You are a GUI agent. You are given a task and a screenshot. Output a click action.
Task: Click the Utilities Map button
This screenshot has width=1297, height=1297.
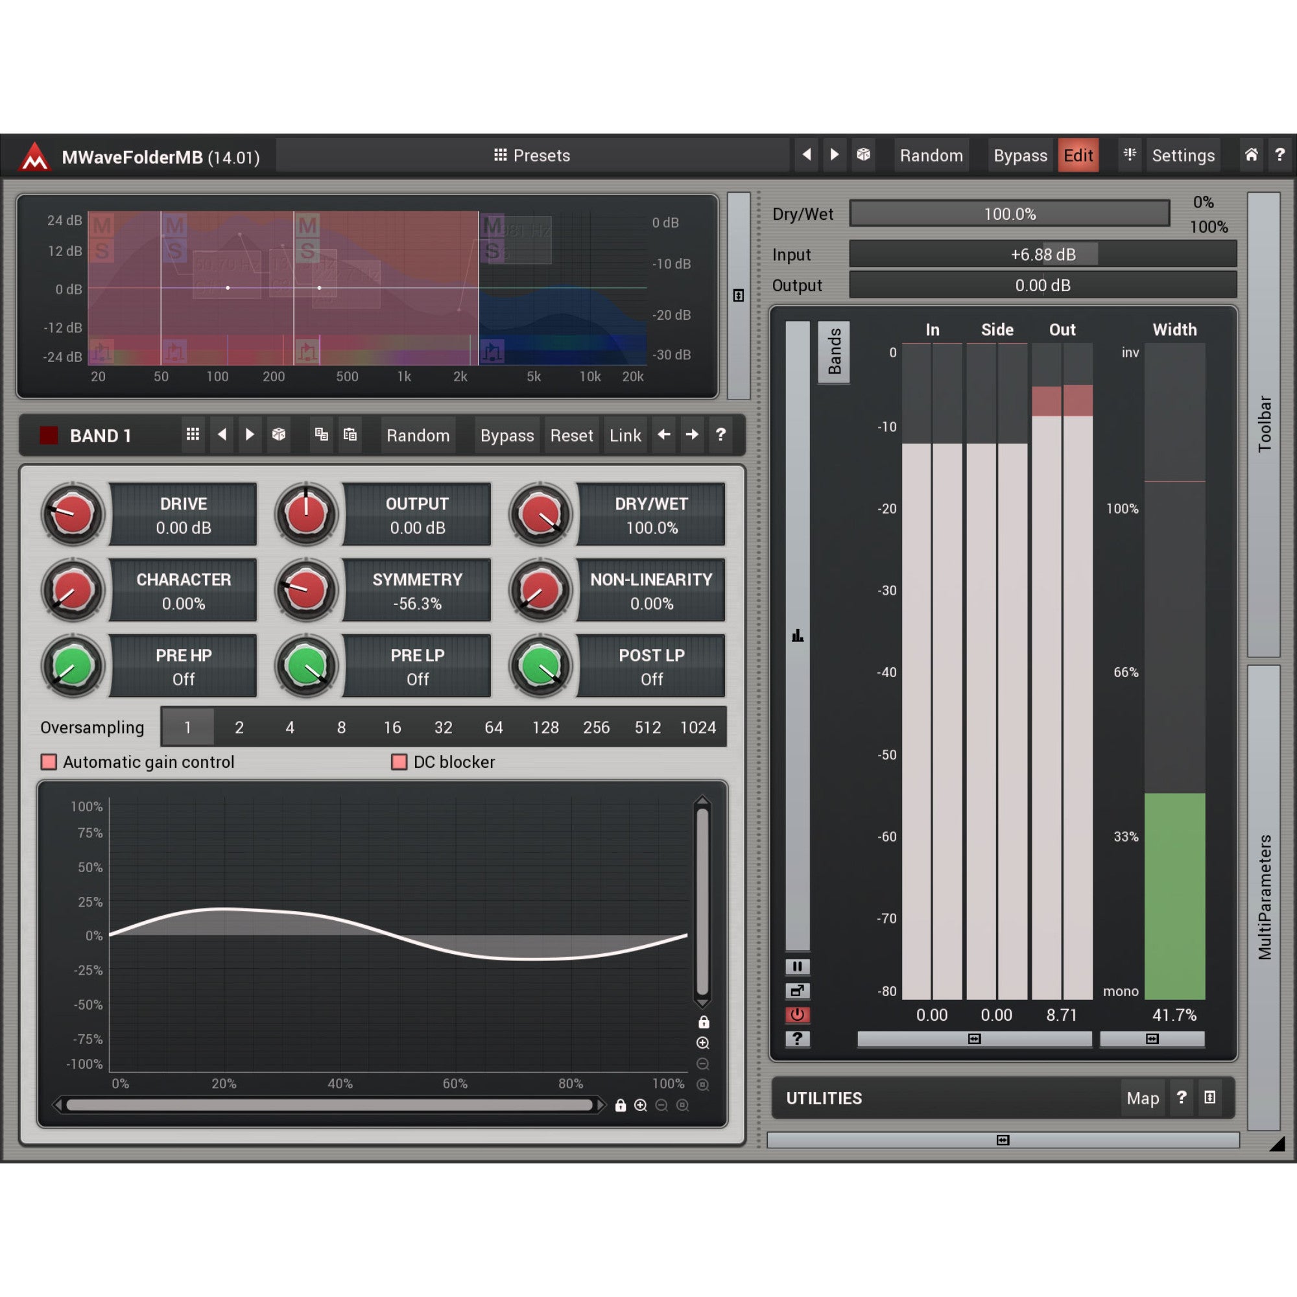click(x=1143, y=1099)
